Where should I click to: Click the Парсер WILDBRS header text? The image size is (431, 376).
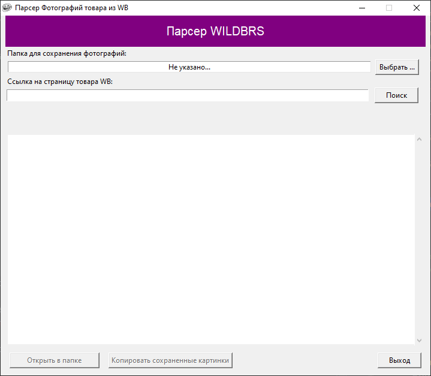(215, 31)
